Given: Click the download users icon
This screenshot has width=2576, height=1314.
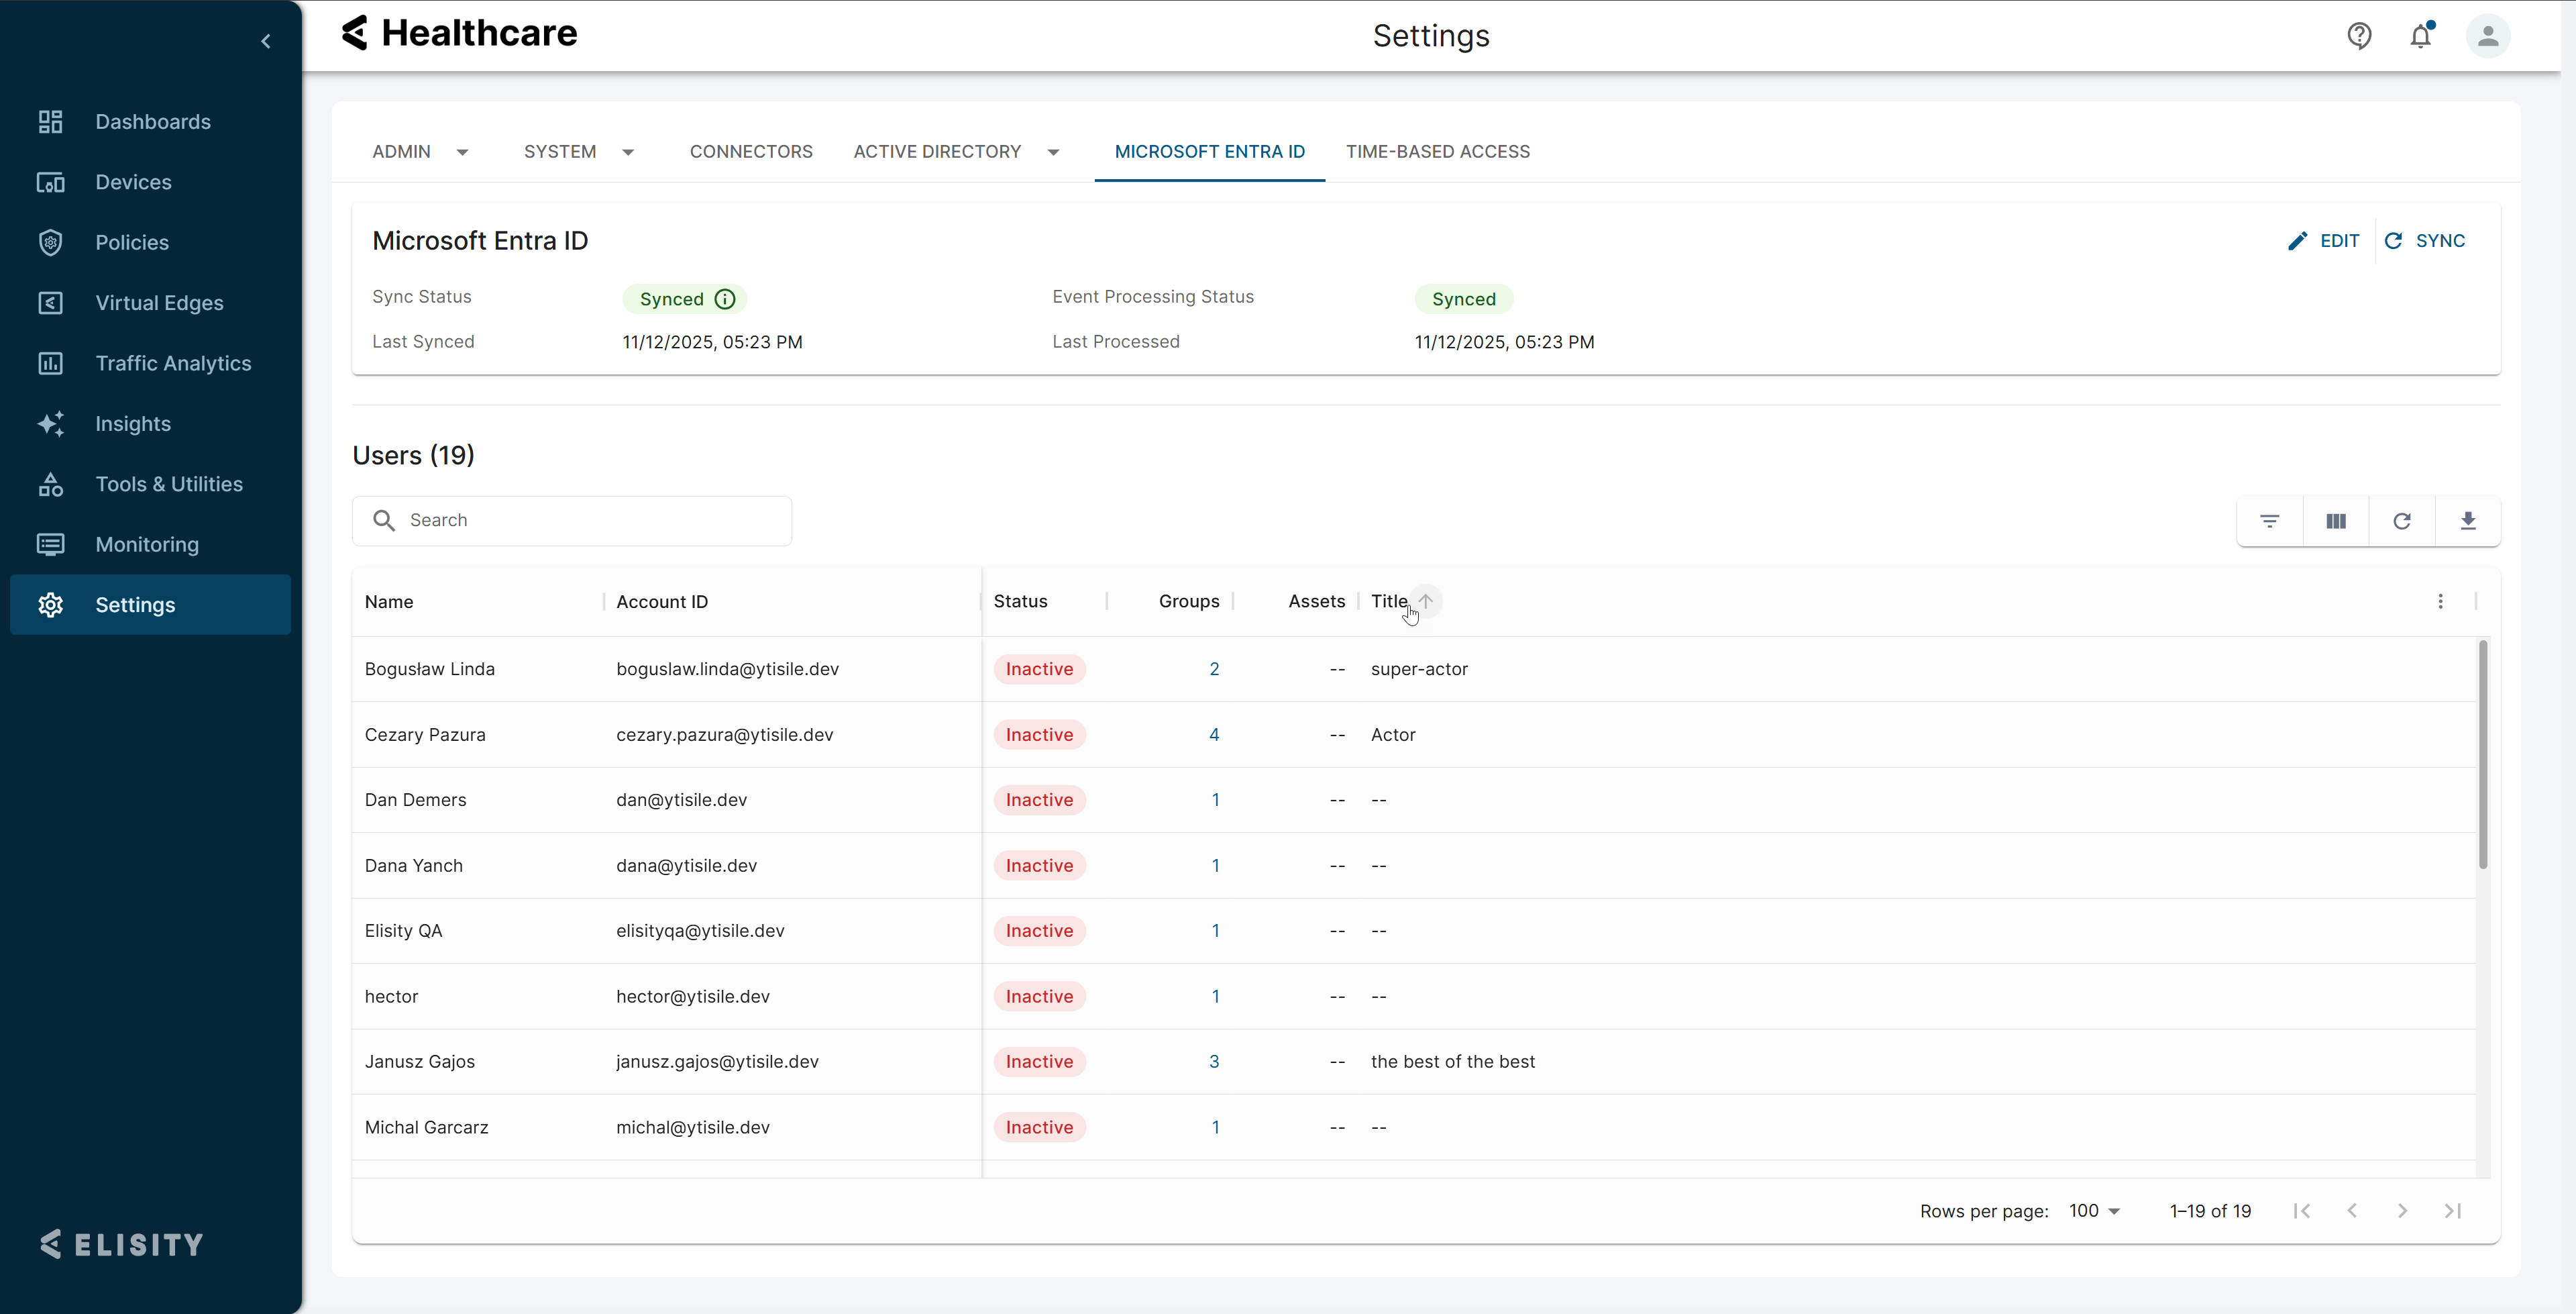Looking at the screenshot, I should 2467,520.
